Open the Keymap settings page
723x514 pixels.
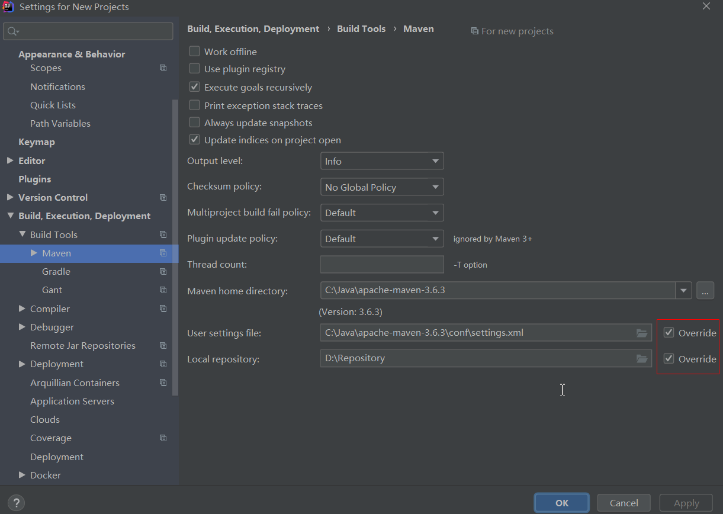pos(37,142)
